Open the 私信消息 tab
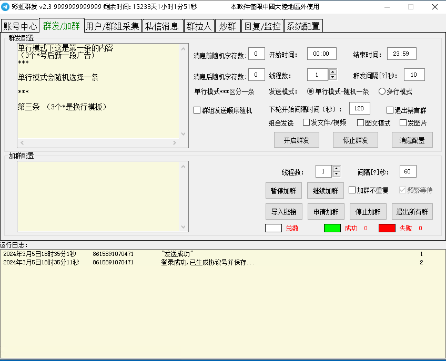Image resolution: width=446 pixels, height=361 pixels. [163, 26]
